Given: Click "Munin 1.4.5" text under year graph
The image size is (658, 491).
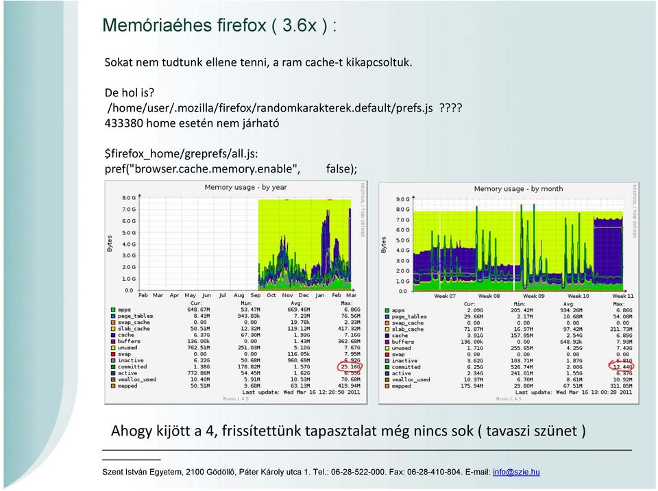Looking at the screenshot, I should (x=235, y=399).
